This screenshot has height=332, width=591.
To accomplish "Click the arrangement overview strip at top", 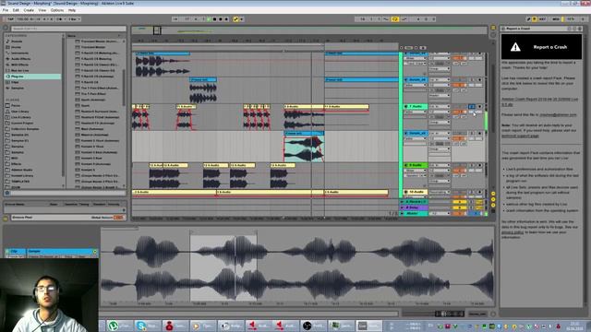I will coord(309,30).
